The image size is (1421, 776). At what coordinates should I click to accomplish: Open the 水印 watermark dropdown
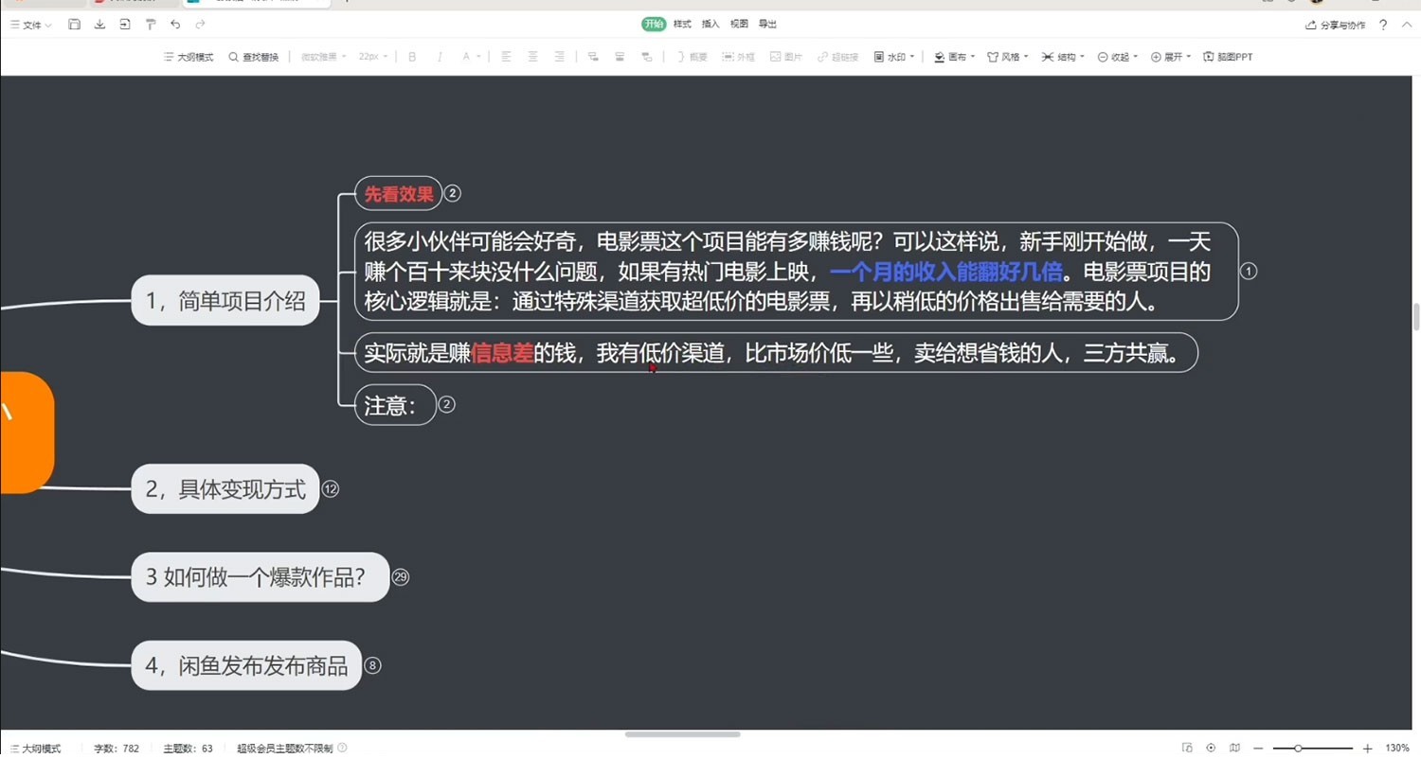point(894,57)
